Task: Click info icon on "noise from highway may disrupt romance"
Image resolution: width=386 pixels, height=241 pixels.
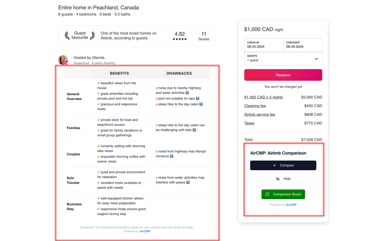Action: point(172,156)
